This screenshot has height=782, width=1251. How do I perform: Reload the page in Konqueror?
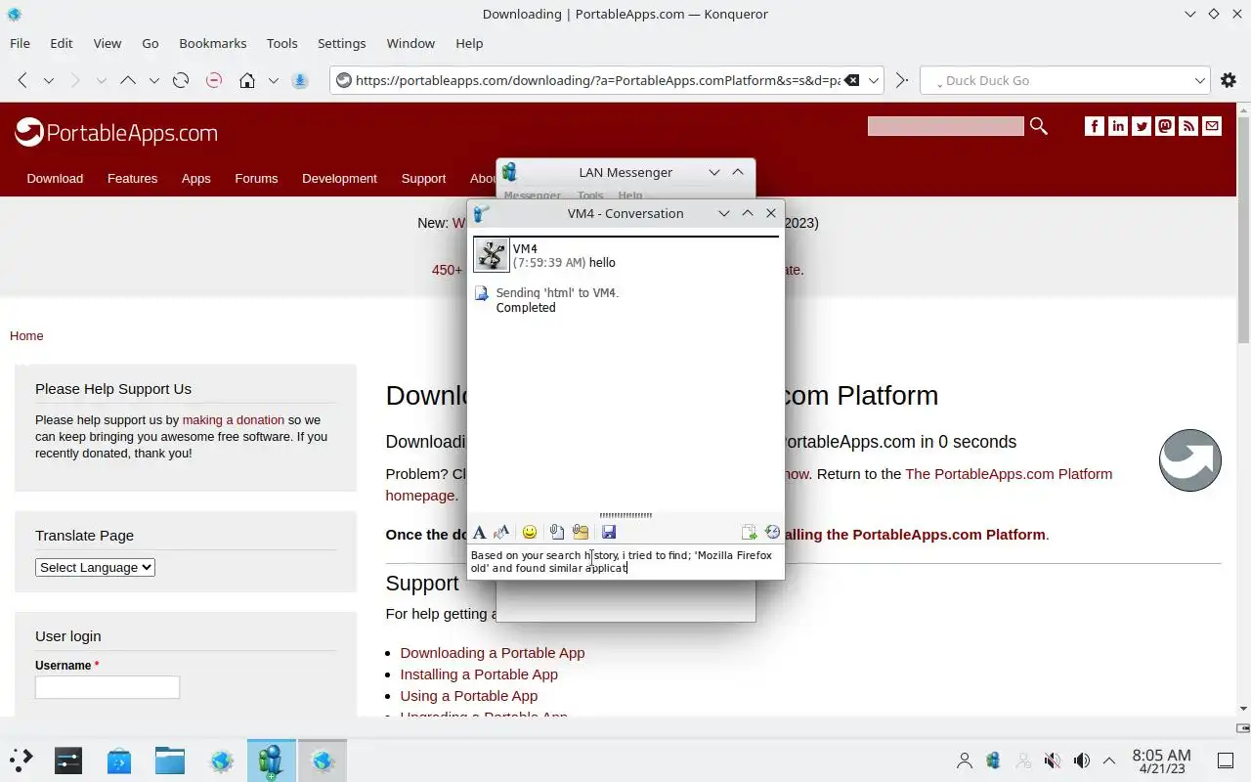[180, 80]
